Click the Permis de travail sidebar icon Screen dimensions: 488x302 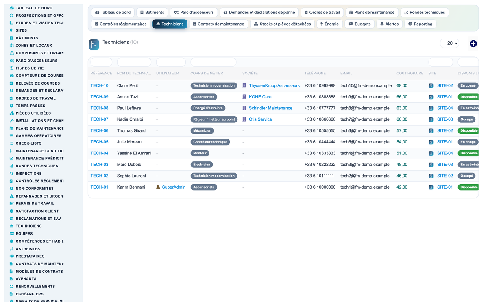click(11, 203)
